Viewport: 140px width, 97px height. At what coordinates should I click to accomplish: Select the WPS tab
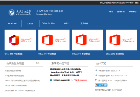[x=66, y=23]
